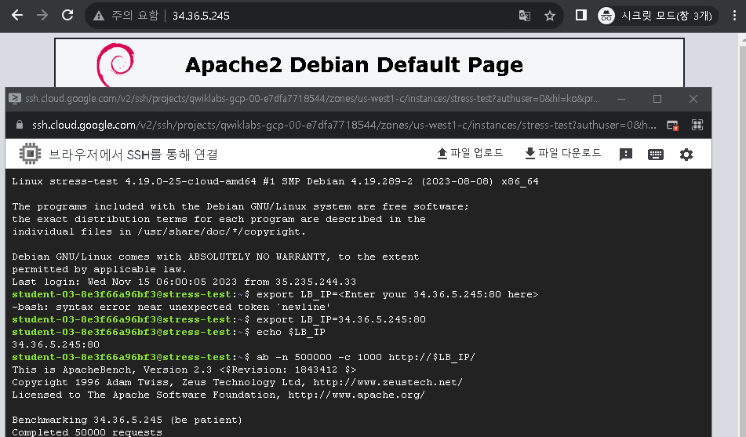Viewport: 746px width, 437px height.
Task: Upload a file with 파일 업로드
Action: (470, 153)
